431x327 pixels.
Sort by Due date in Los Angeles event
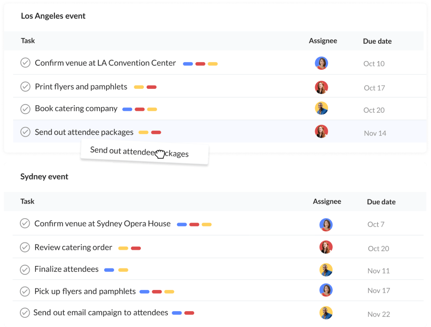click(x=377, y=41)
